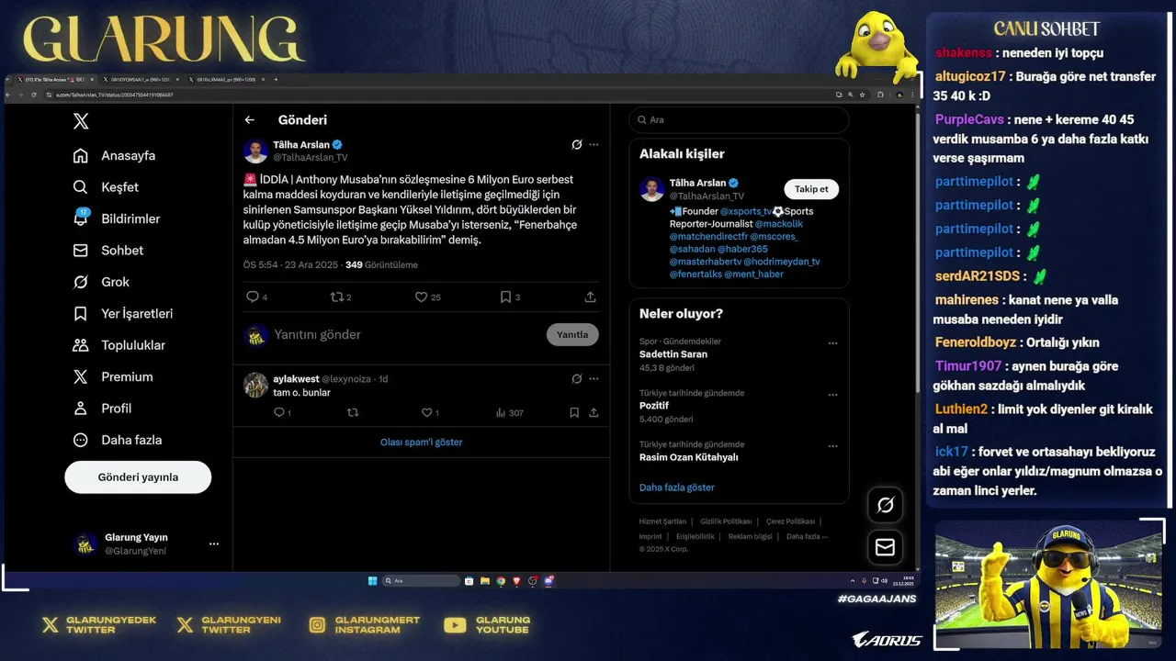Screen dimensions: 1176x661
Task: Open more options for Sadettin Saran trend
Action: (x=832, y=343)
